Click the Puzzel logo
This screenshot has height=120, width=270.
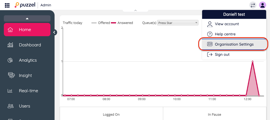point(25,5)
